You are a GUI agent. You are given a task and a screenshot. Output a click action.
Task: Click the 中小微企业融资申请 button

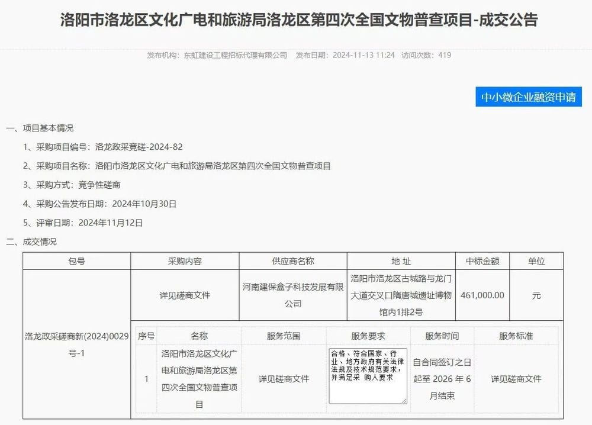(529, 97)
